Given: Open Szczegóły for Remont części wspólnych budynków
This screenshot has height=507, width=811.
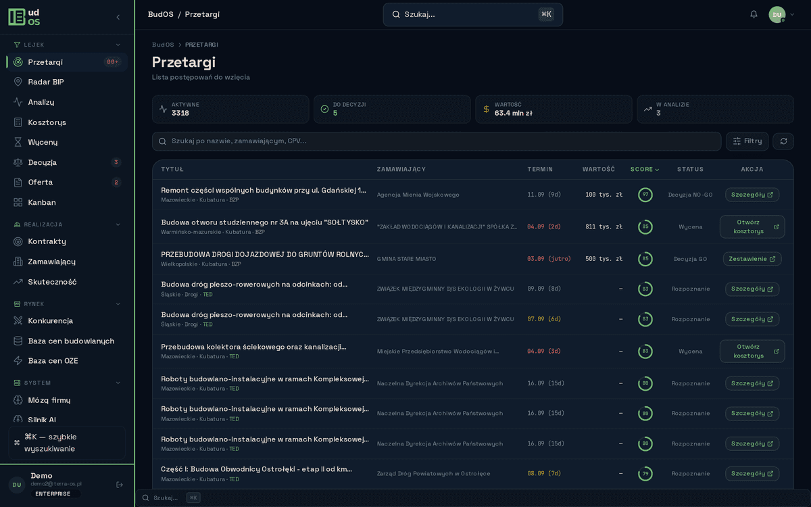Looking at the screenshot, I should tap(752, 195).
